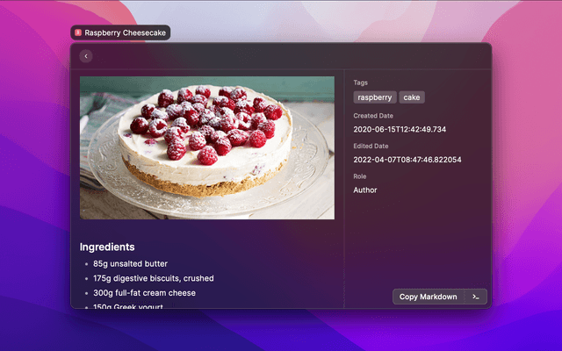The width and height of the screenshot is (562, 351).
Task: Select the 85g unsalted butter line
Action: coord(131,263)
